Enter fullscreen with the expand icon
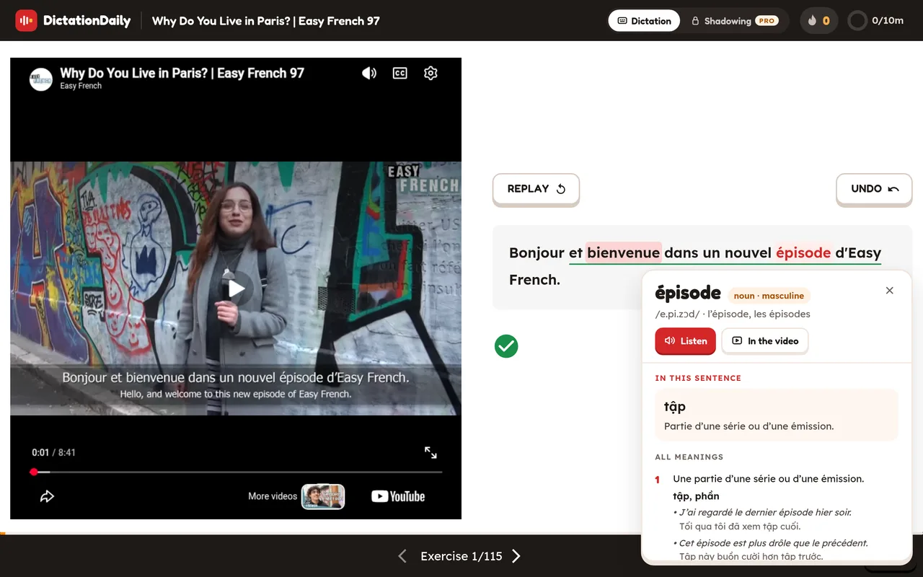Screen dimensions: 923x577 430,452
